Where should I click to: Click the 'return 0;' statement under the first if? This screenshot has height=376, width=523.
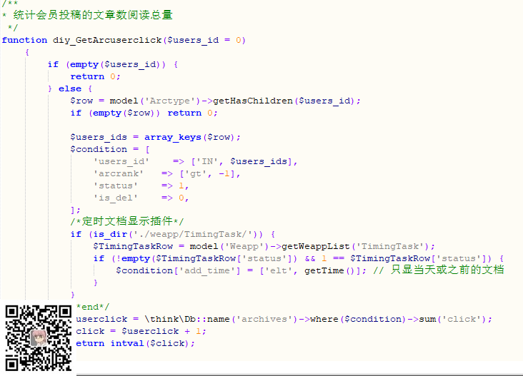[x=95, y=76]
